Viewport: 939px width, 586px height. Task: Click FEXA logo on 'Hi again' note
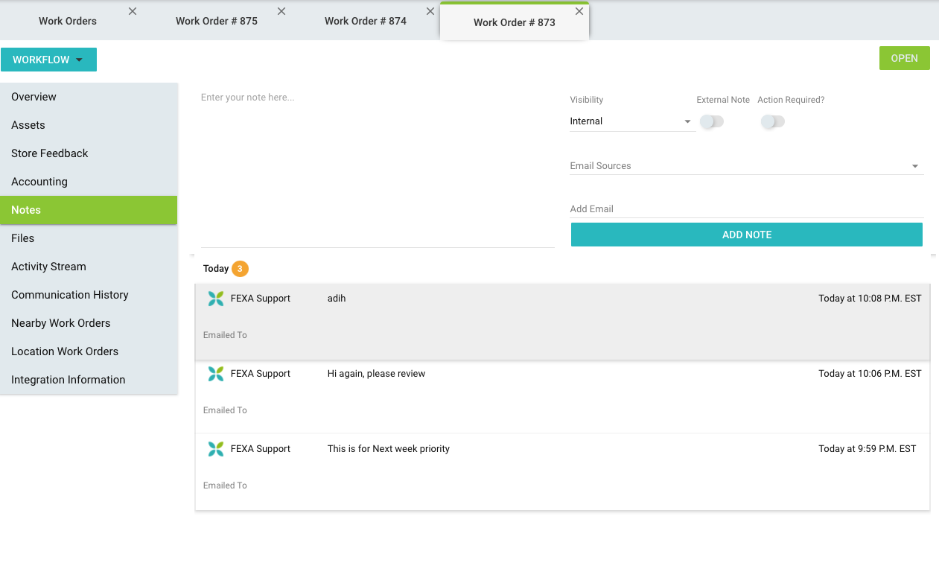(x=216, y=374)
